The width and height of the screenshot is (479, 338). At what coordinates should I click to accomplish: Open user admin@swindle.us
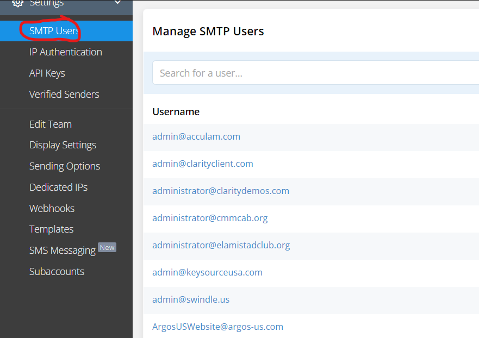click(x=191, y=299)
